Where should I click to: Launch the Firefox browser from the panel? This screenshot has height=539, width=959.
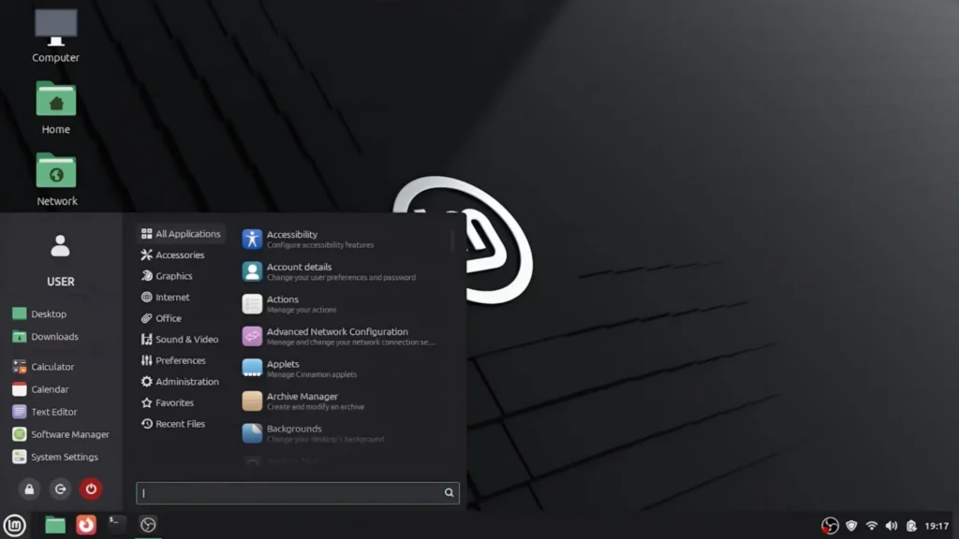86,525
